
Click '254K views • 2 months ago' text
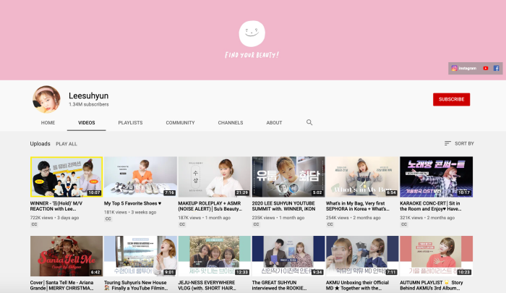pos(353,218)
